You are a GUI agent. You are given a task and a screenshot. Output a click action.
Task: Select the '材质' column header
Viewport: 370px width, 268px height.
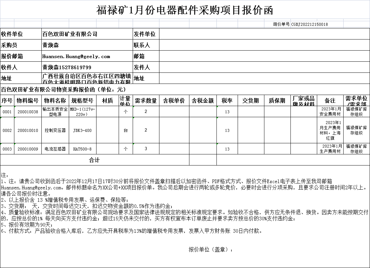(108, 101)
